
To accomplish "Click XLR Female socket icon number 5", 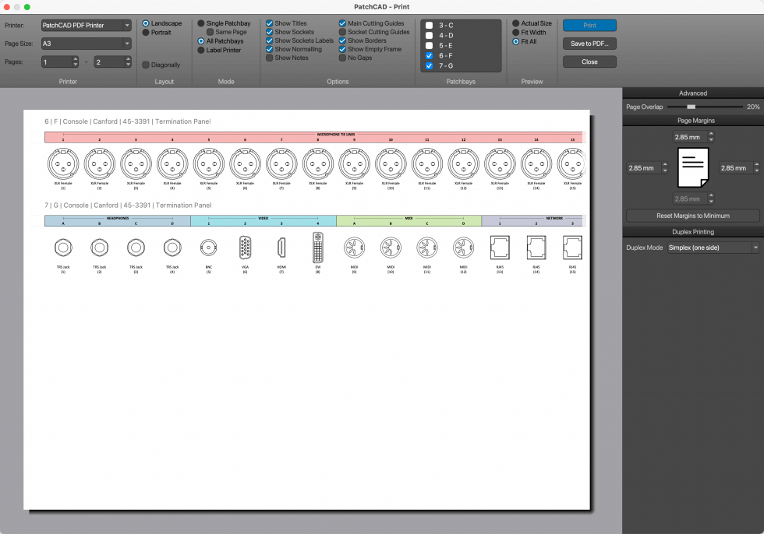I will (x=209, y=164).
